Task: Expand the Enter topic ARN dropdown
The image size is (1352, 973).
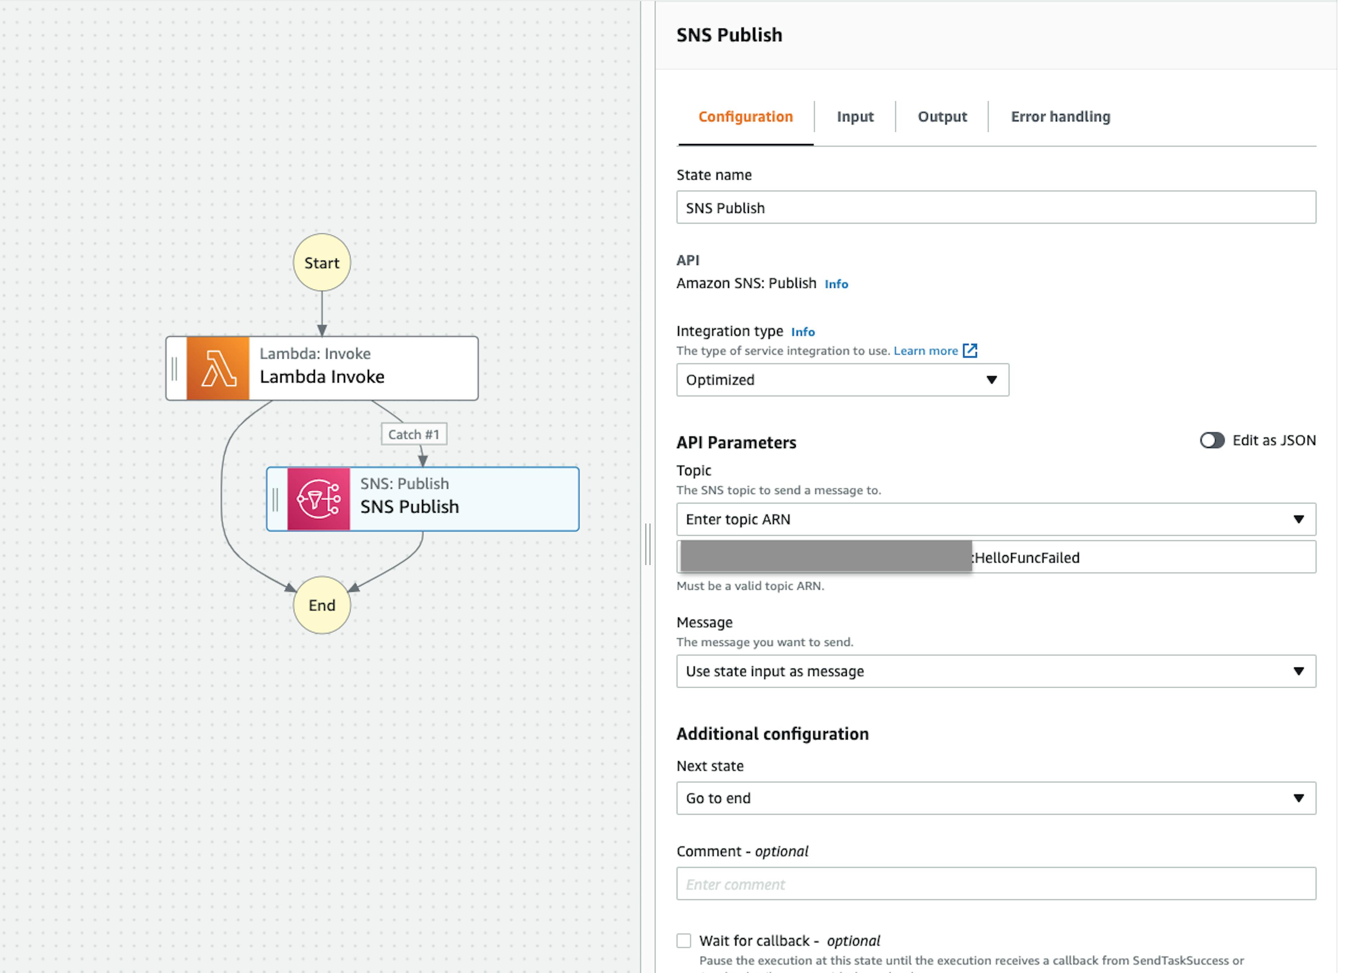Action: (996, 519)
